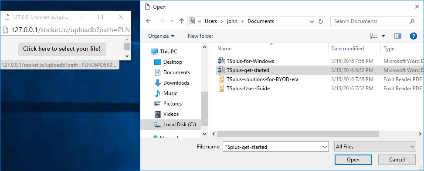Click Documents in the address path
424x171 pixels.
(261, 21)
